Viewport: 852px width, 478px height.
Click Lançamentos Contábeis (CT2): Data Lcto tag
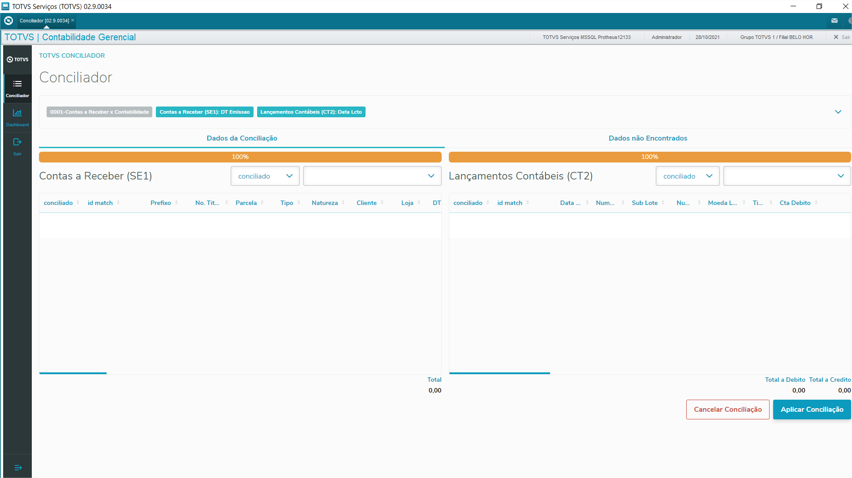311,112
